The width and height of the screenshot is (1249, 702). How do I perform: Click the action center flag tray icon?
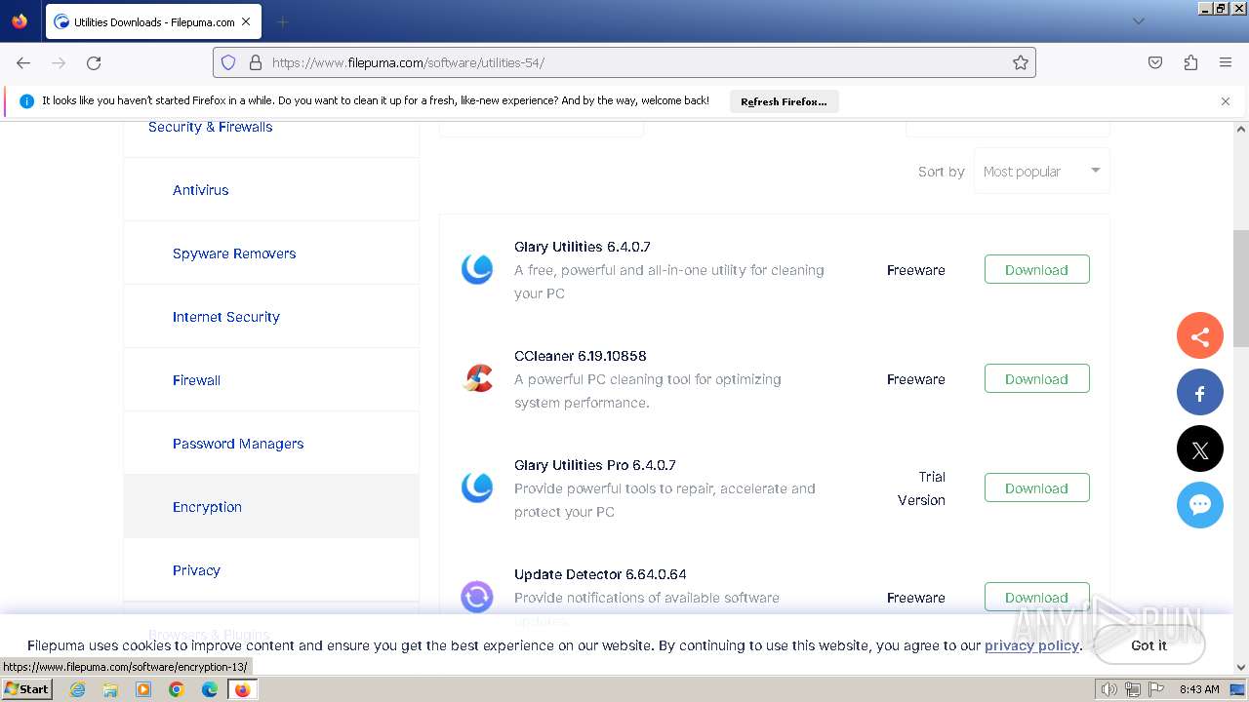tap(1157, 689)
